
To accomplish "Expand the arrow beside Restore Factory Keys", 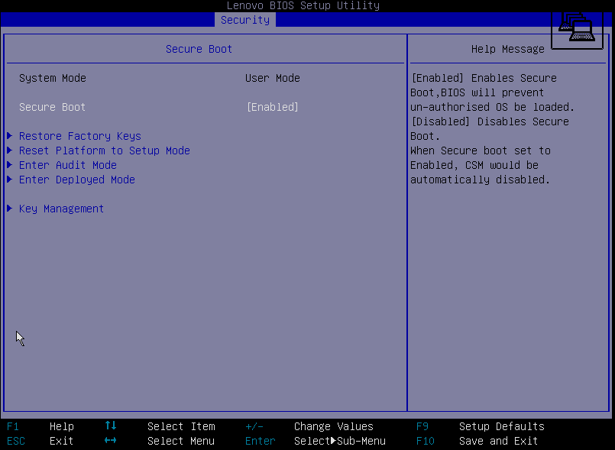I will point(9,136).
